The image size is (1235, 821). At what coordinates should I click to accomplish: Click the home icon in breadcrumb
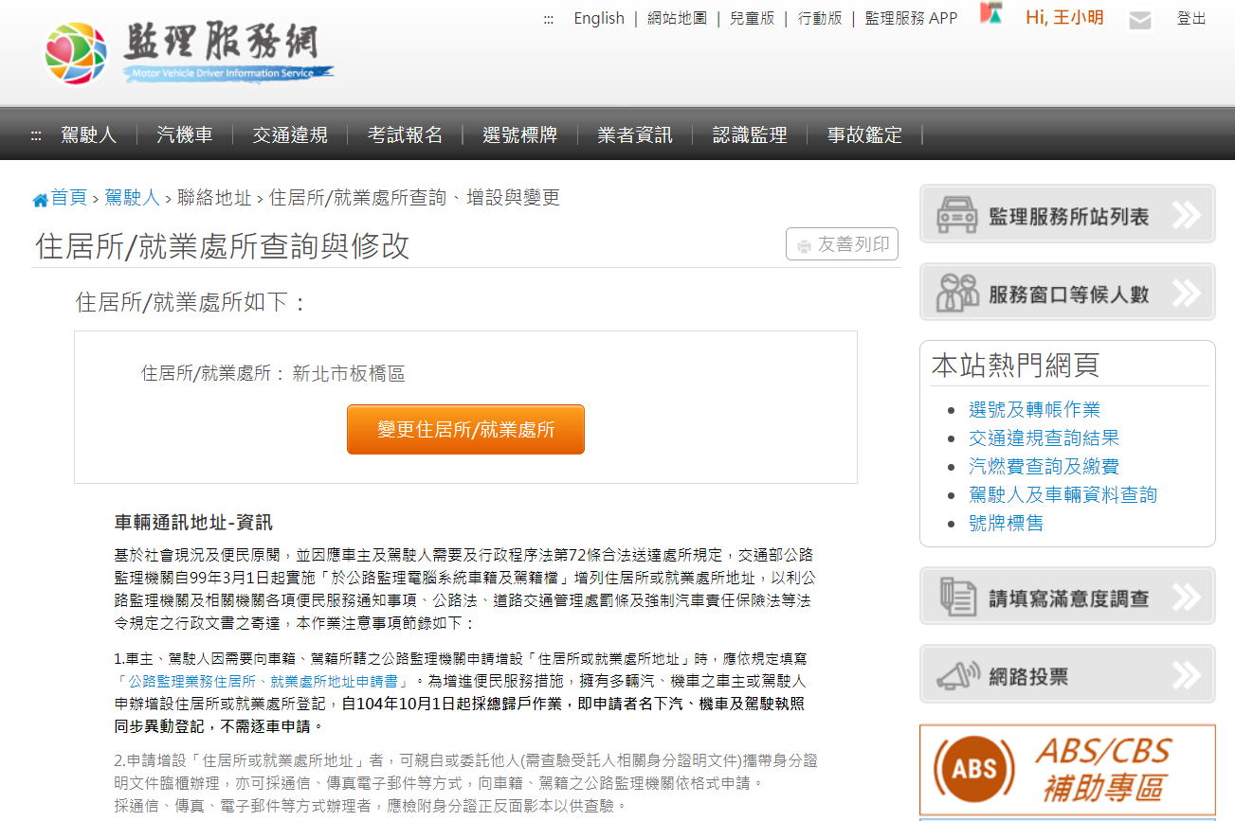pos(40,199)
